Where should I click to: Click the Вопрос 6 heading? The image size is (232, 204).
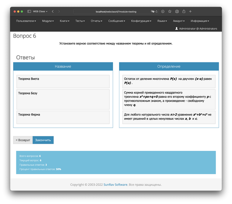tap(25, 36)
